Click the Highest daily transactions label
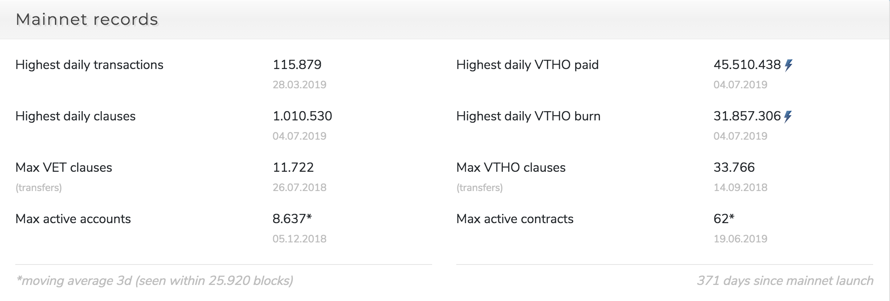890x301 pixels. pyautogui.click(x=89, y=65)
